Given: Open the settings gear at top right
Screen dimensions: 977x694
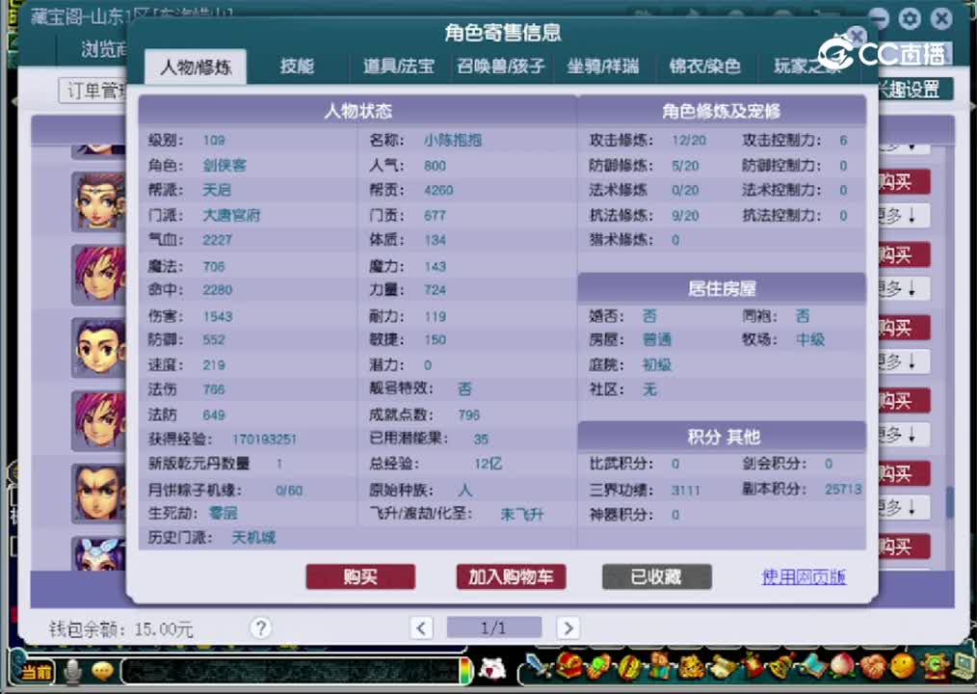Looking at the screenshot, I should 909,19.
